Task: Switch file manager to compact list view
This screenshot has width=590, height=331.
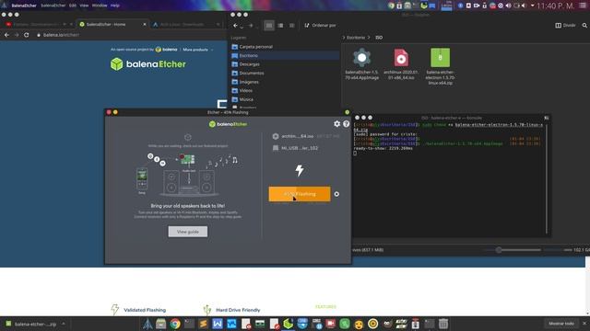Action: click(x=280, y=26)
